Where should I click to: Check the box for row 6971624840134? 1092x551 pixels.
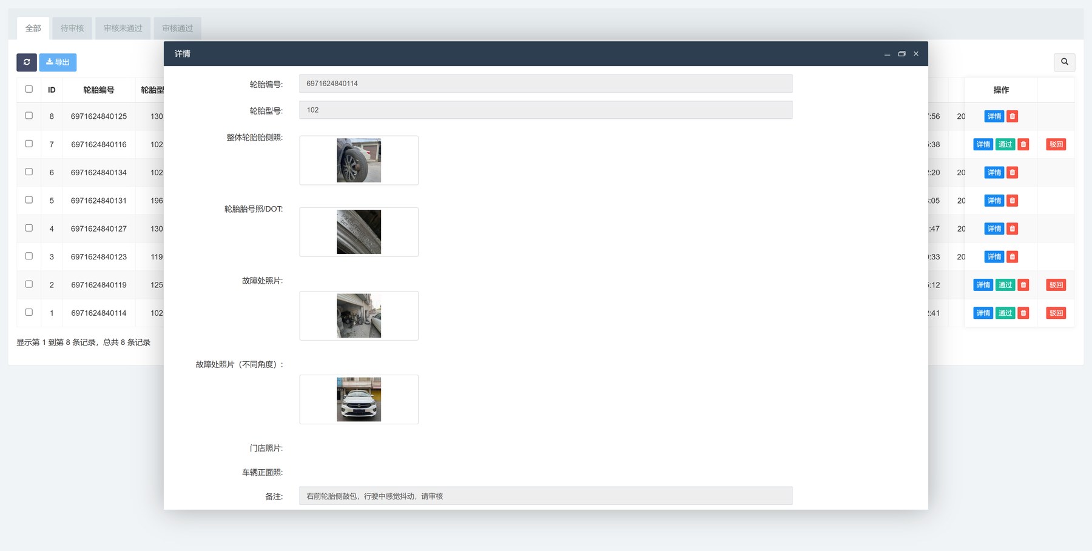tap(29, 172)
